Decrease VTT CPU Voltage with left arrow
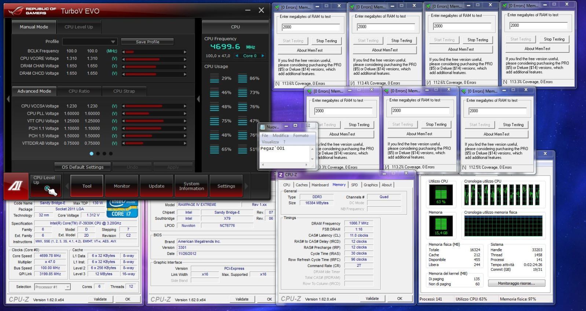Screen dimensions: 586x311 coord(123,121)
